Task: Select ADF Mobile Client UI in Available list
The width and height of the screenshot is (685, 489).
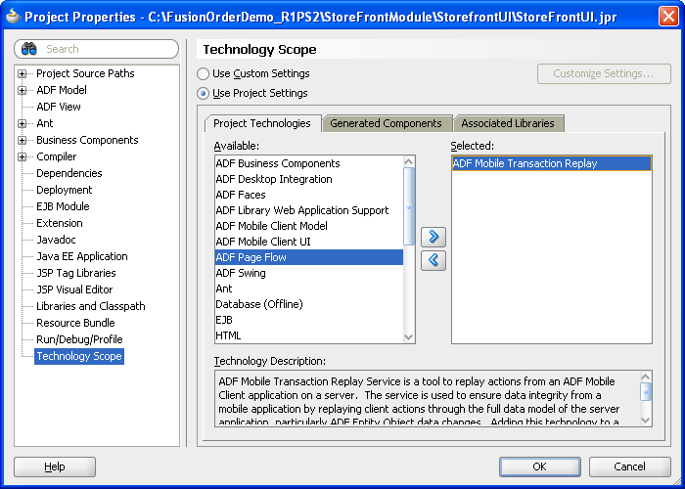Action: [309, 242]
